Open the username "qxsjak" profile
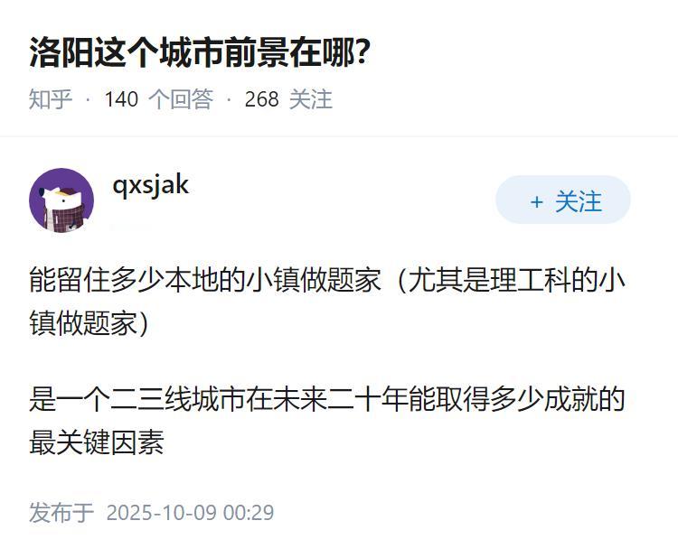This screenshot has height=558, width=678. point(150,184)
